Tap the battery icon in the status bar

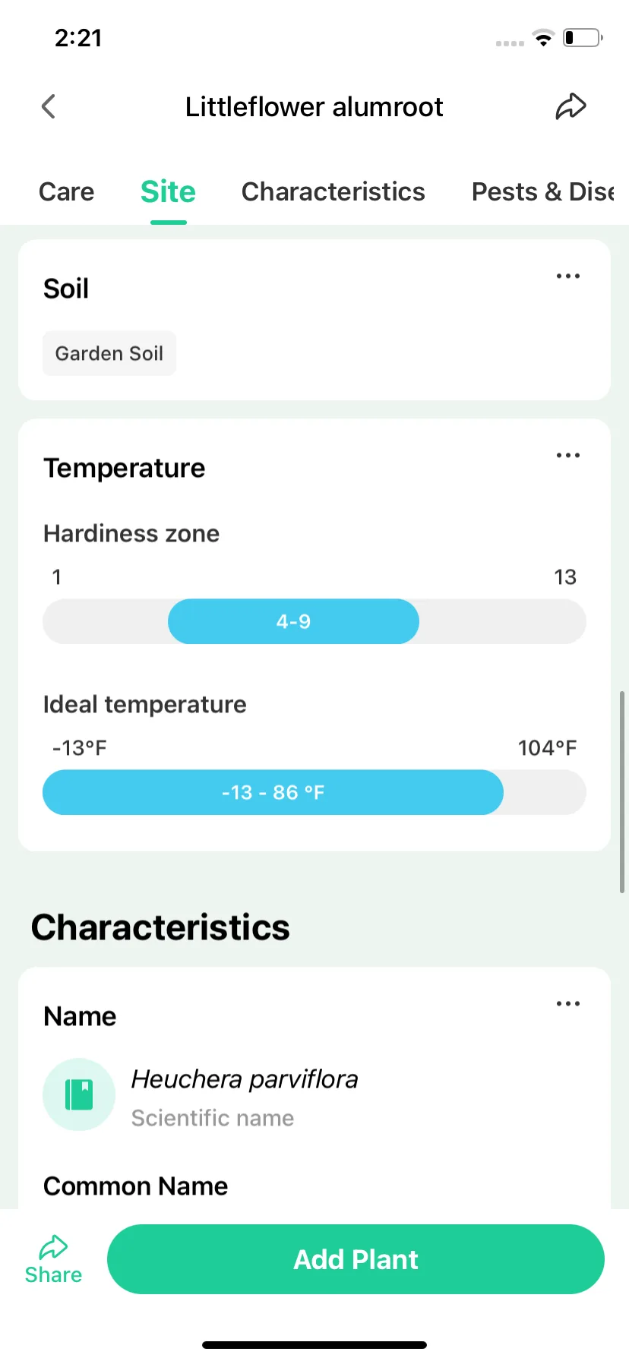point(583,37)
